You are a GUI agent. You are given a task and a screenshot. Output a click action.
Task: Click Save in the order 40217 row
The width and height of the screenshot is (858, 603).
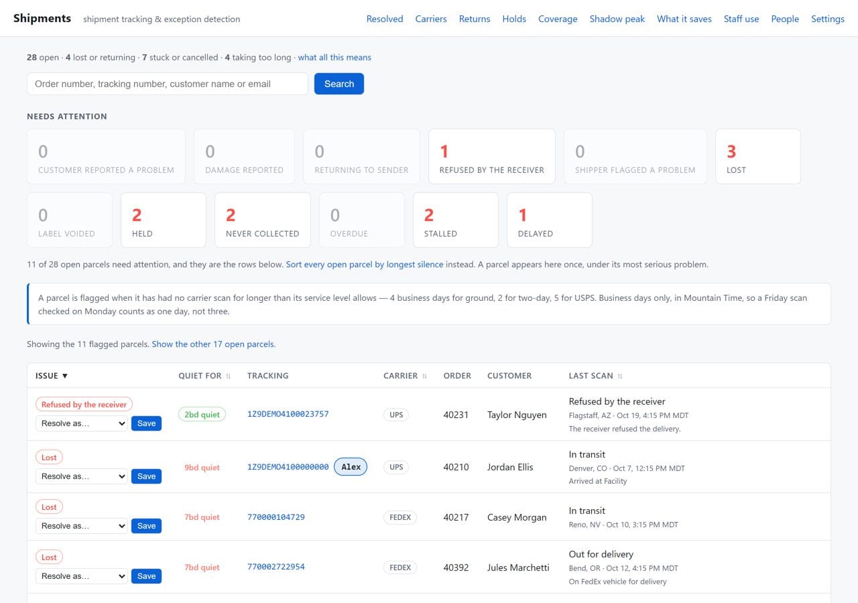146,526
